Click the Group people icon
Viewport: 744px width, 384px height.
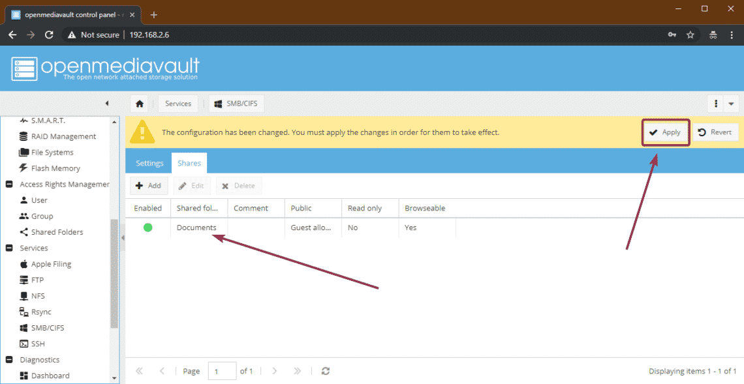[x=23, y=216]
